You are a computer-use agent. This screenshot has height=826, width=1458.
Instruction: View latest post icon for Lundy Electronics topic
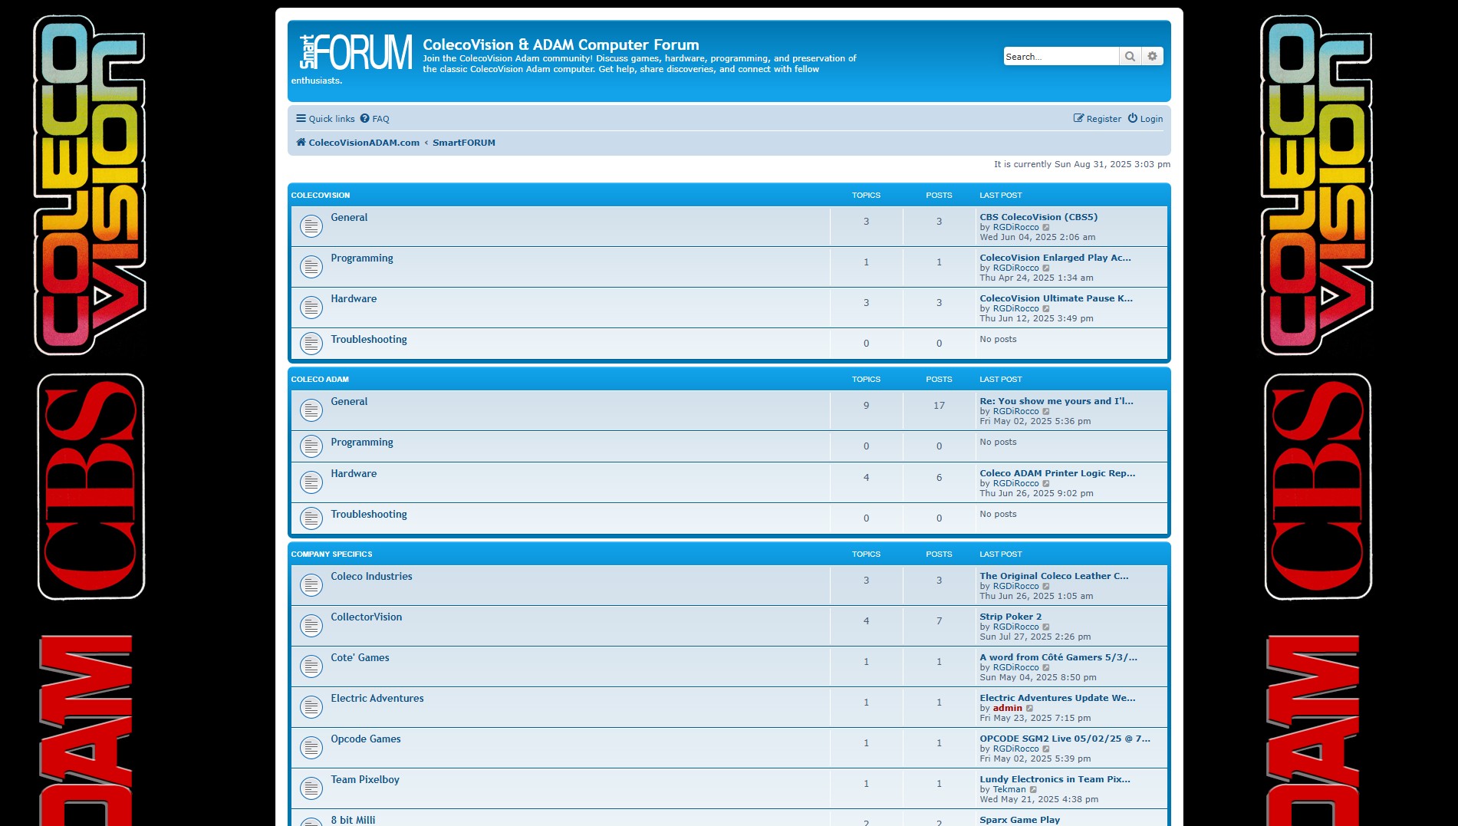click(x=1035, y=788)
